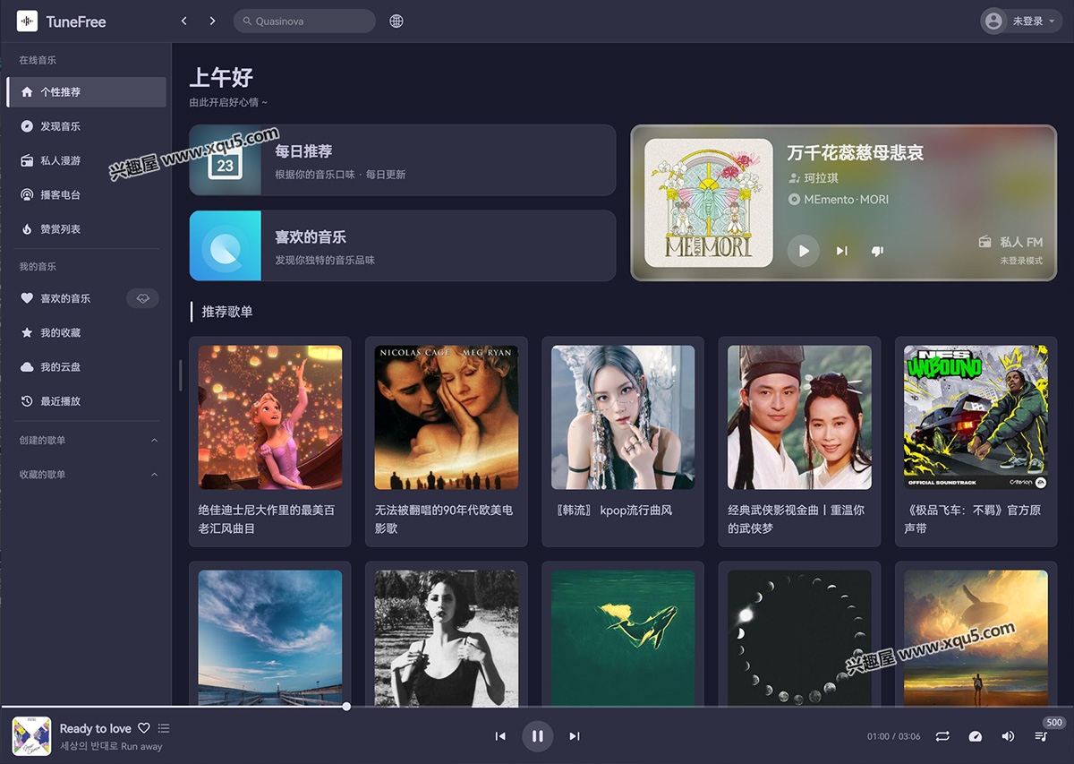This screenshot has width=1074, height=764.
Task: Open the 经典武侠影视金曲 playlist
Action: (799, 442)
